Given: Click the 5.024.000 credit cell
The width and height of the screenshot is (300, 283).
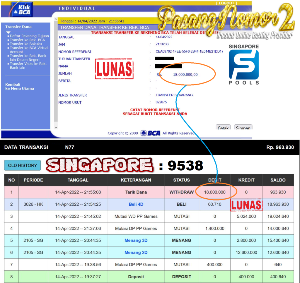Looking at the screenshot, I should (246, 216).
